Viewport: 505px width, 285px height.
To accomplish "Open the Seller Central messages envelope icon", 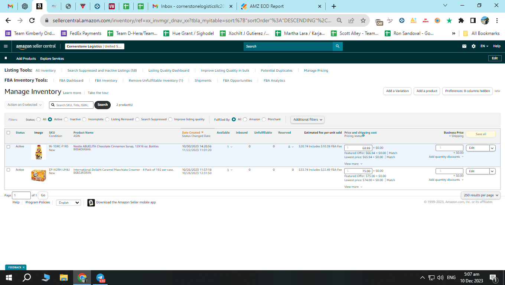I will (464, 46).
